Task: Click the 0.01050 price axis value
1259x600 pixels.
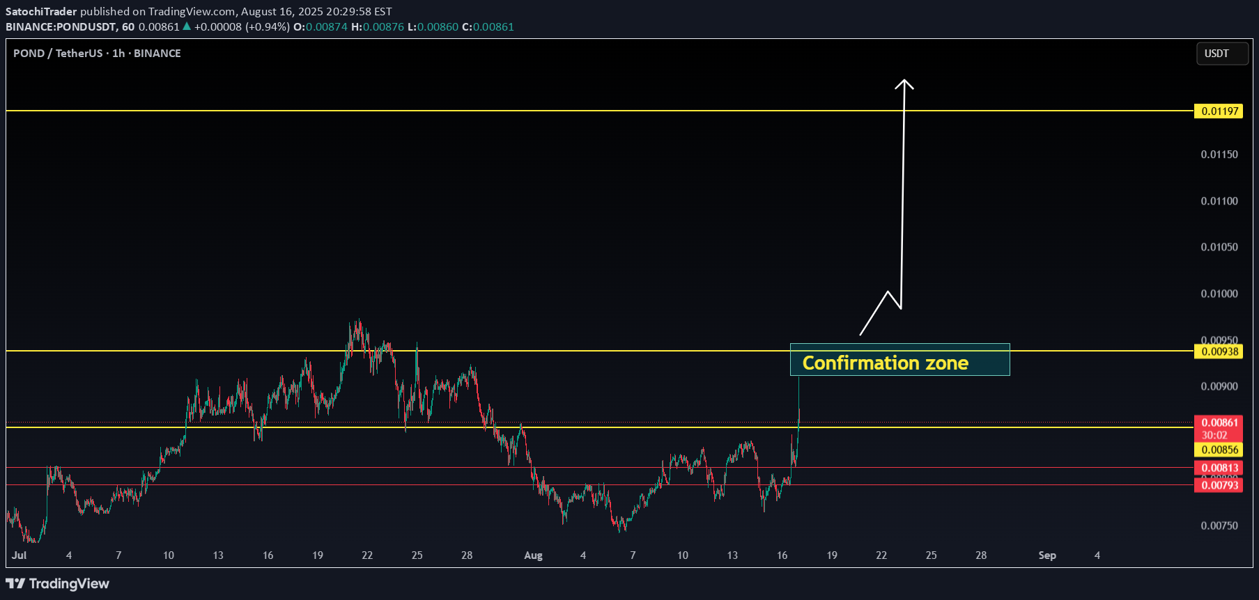Action: [x=1219, y=247]
